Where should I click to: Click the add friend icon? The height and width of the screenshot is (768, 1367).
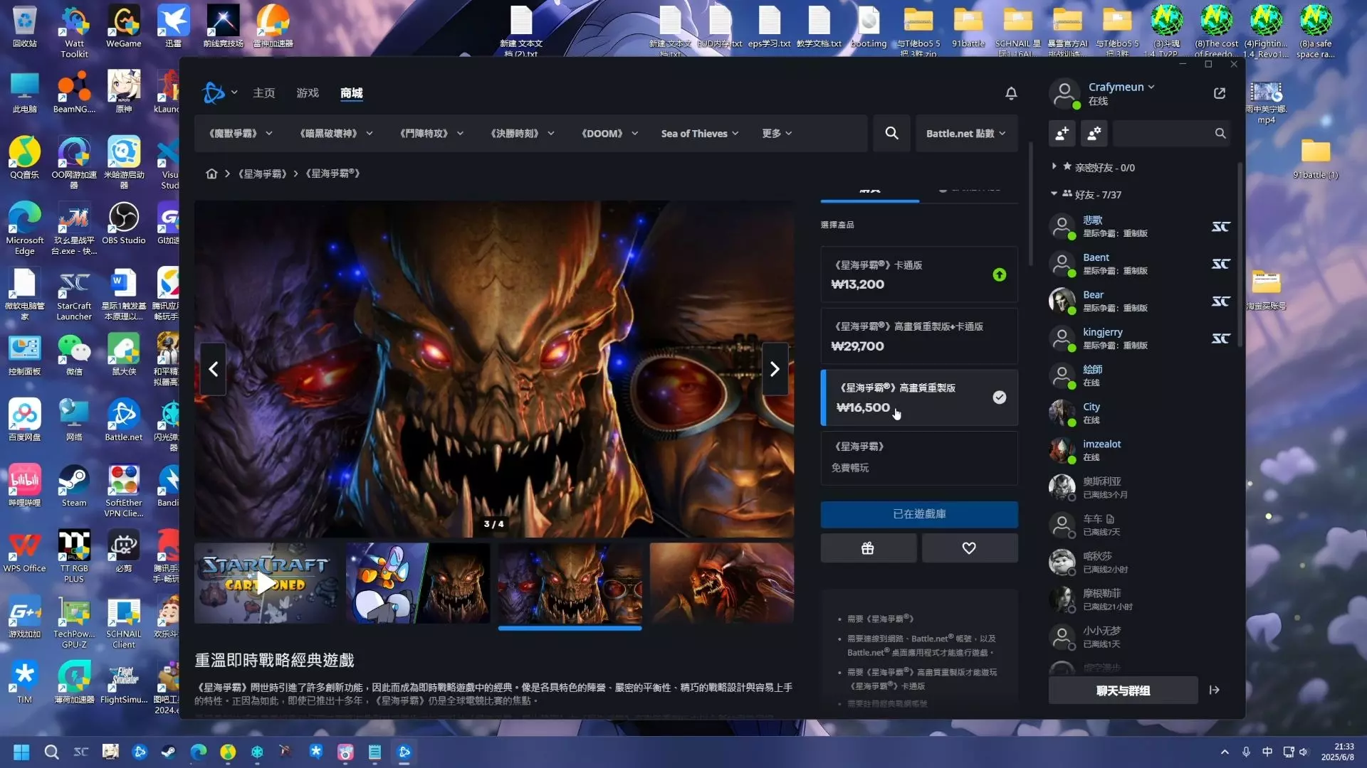click(1062, 134)
